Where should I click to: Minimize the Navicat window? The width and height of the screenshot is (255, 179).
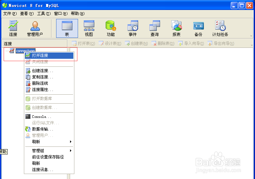[x=234, y=6]
